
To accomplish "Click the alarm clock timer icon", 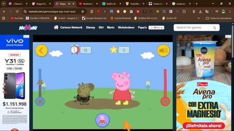I will 75,49.
